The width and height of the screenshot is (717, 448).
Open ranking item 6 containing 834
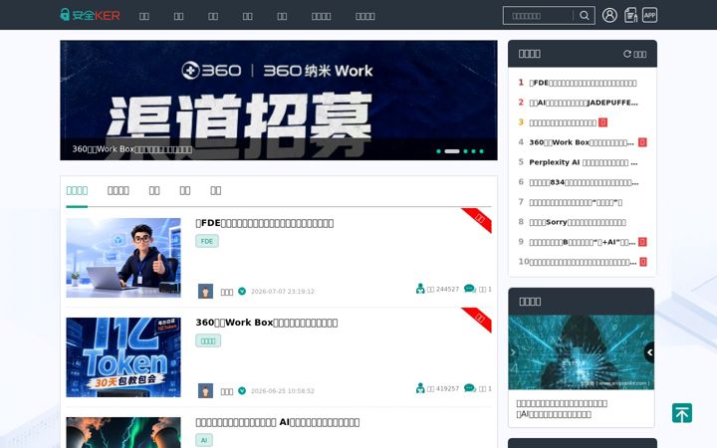click(584, 182)
